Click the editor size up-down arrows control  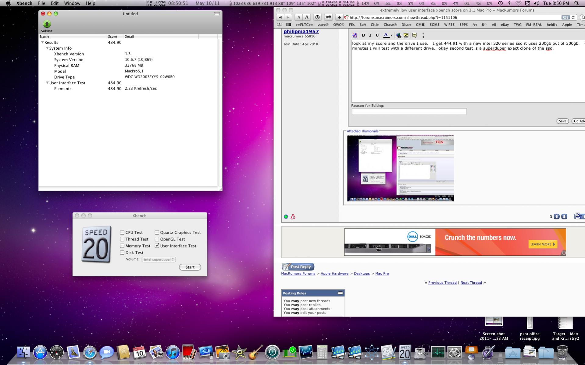pyautogui.click(x=423, y=35)
